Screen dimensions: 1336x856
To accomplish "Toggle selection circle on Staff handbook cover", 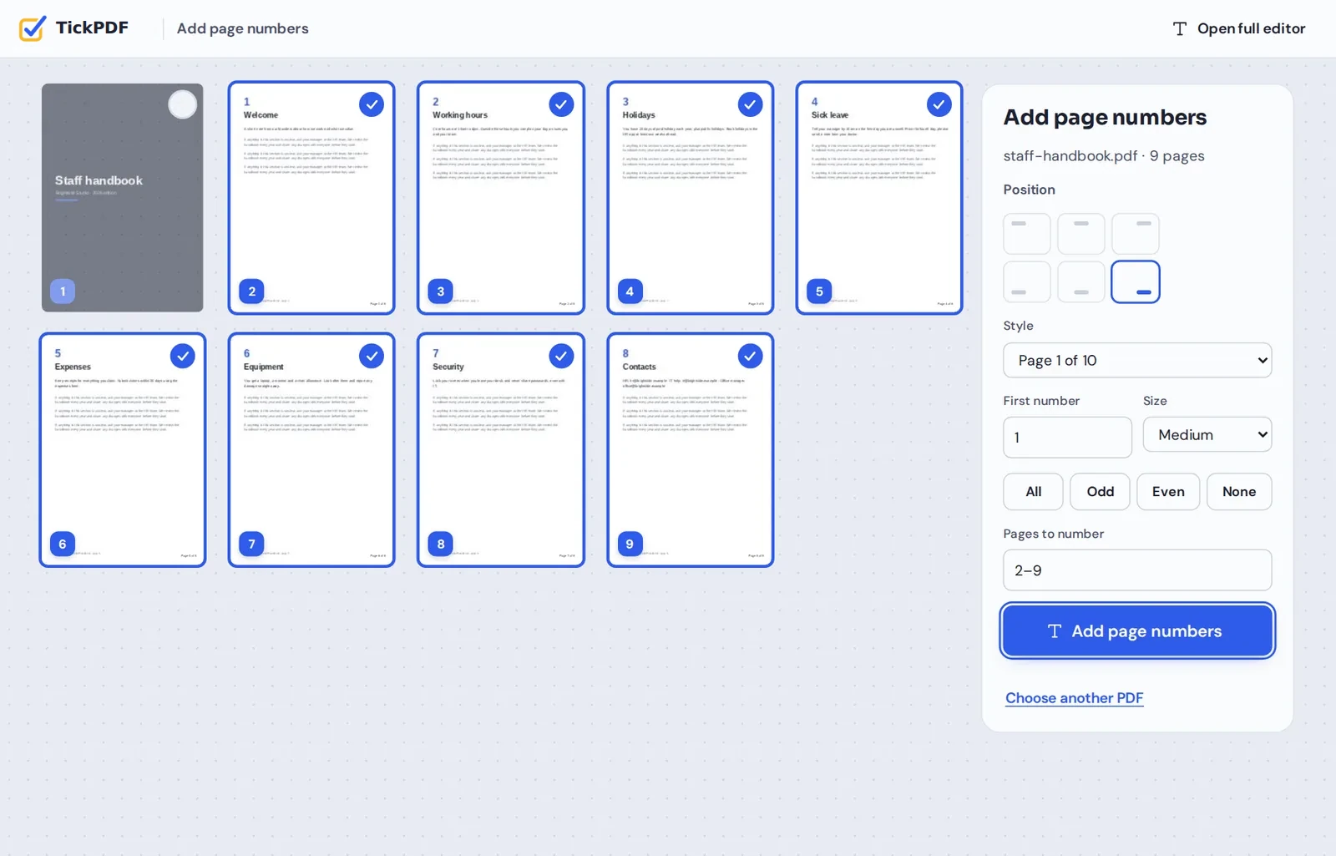I will point(182,104).
